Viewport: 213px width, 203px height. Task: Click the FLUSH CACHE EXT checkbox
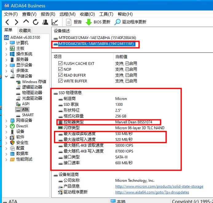click(60, 63)
